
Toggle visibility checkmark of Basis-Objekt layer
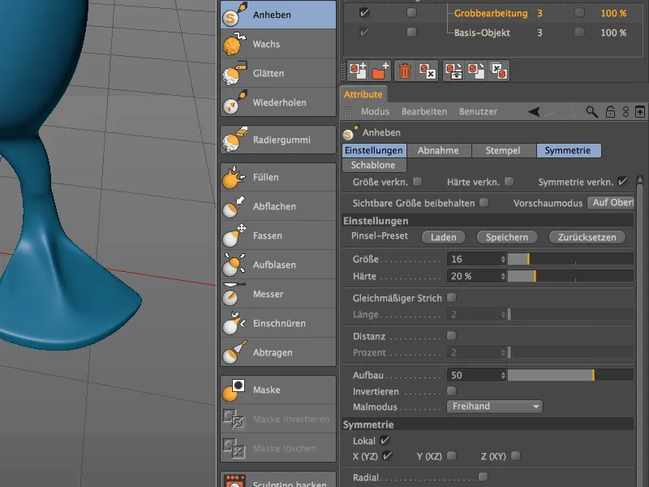[x=364, y=32]
